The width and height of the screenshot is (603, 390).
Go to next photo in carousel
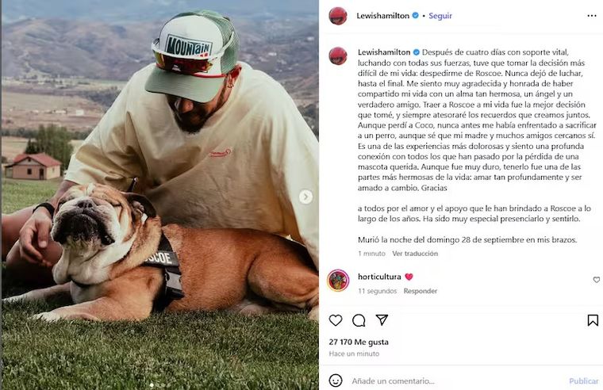(x=305, y=197)
